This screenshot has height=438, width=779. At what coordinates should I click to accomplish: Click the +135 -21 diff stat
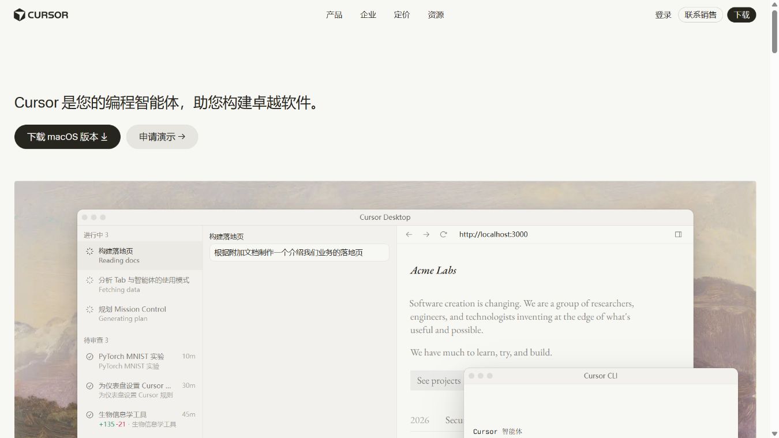113,424
